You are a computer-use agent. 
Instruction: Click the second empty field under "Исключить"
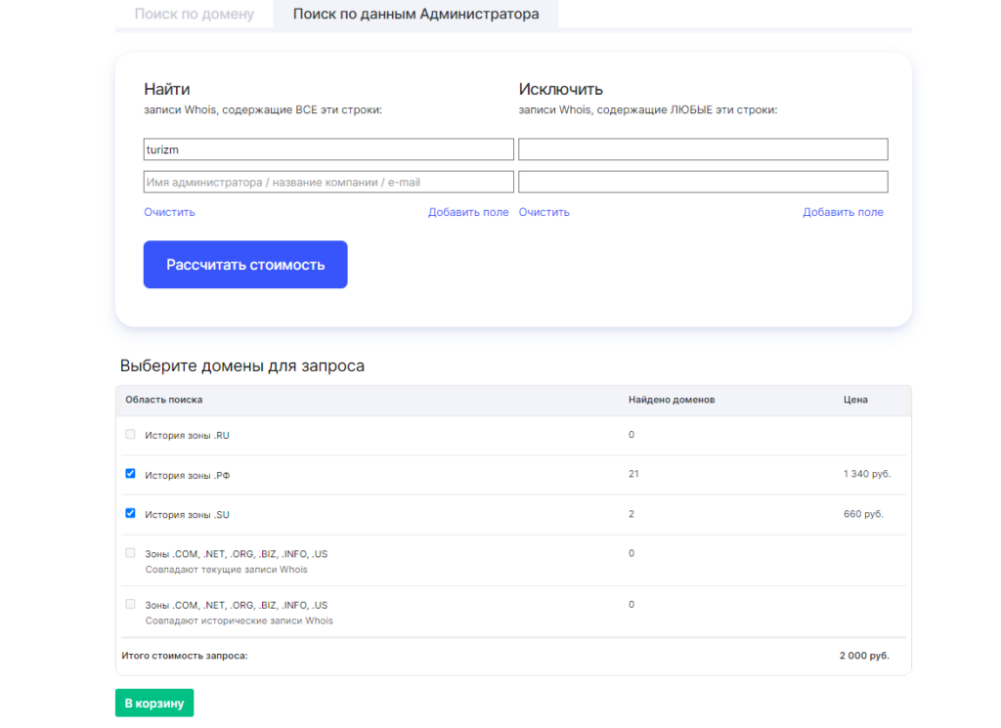point(703,182)
